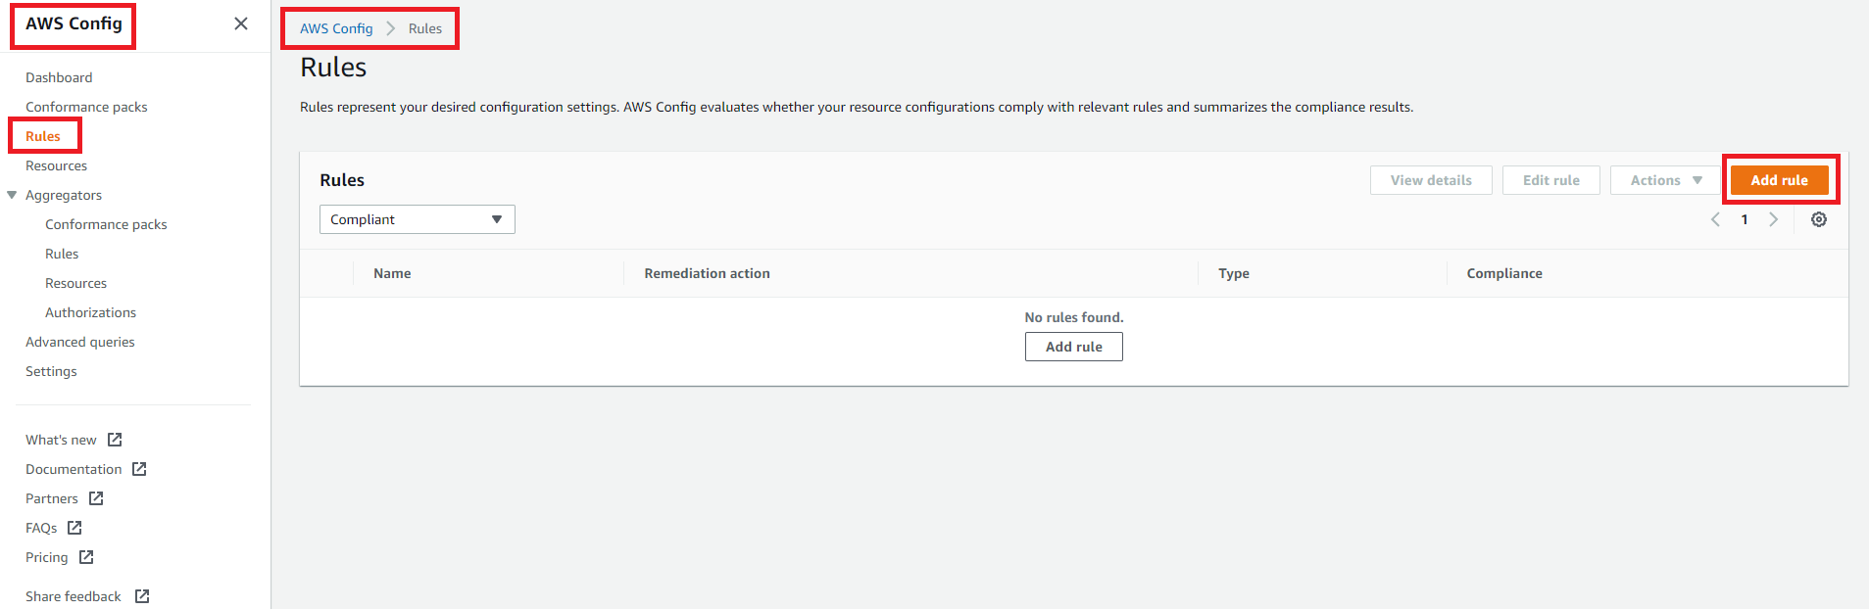The height and width of the screenshot is (610, 1869).
Task: Open Documentation external link icon
Action: (139, 469)
